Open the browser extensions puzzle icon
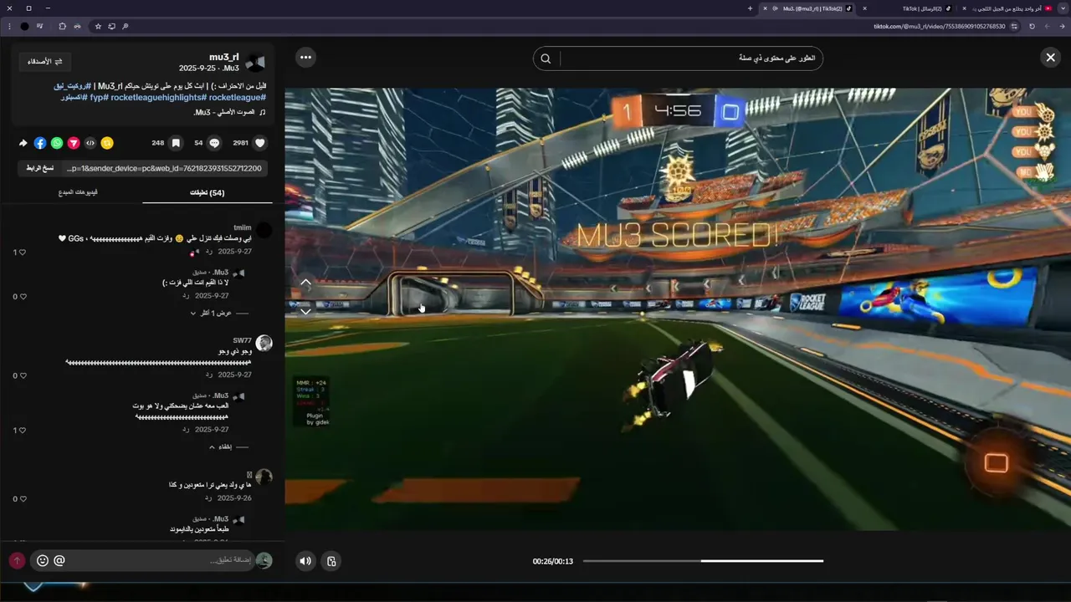The height and width of the screenshot is (602, 1071). 62,26
